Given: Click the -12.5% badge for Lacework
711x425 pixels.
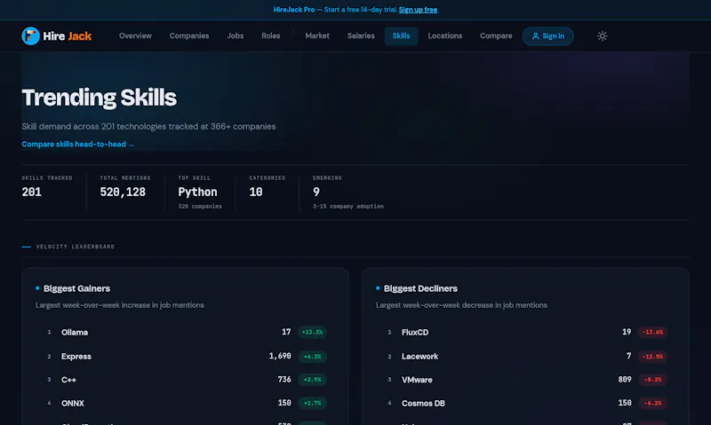Looking at the screenshot, I should [x=652, y=357].
